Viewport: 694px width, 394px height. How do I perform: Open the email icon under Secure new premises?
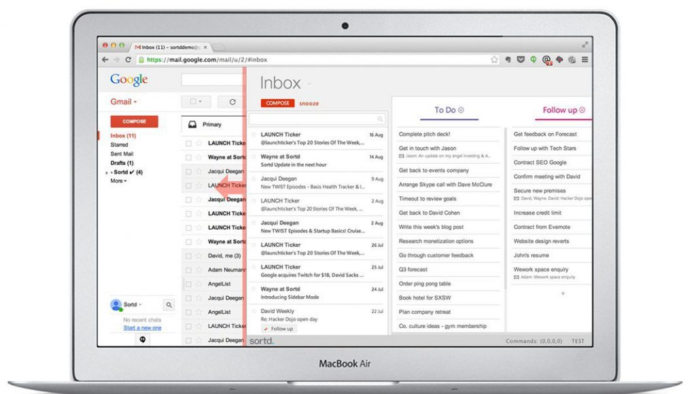coord(516,198)
